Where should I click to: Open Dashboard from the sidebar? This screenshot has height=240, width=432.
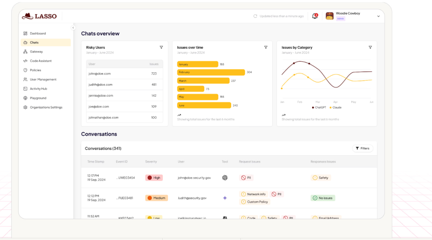38,33
